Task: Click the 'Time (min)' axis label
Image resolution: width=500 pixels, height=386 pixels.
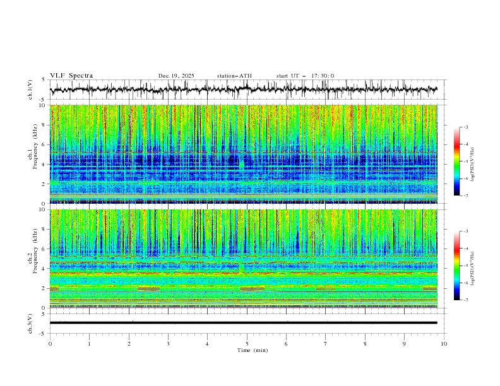Action: [x=253, y=350]
